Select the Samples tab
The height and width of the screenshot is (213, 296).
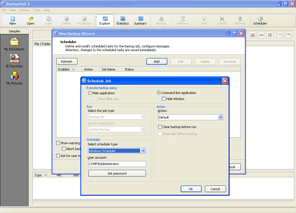tap(14, 31)
